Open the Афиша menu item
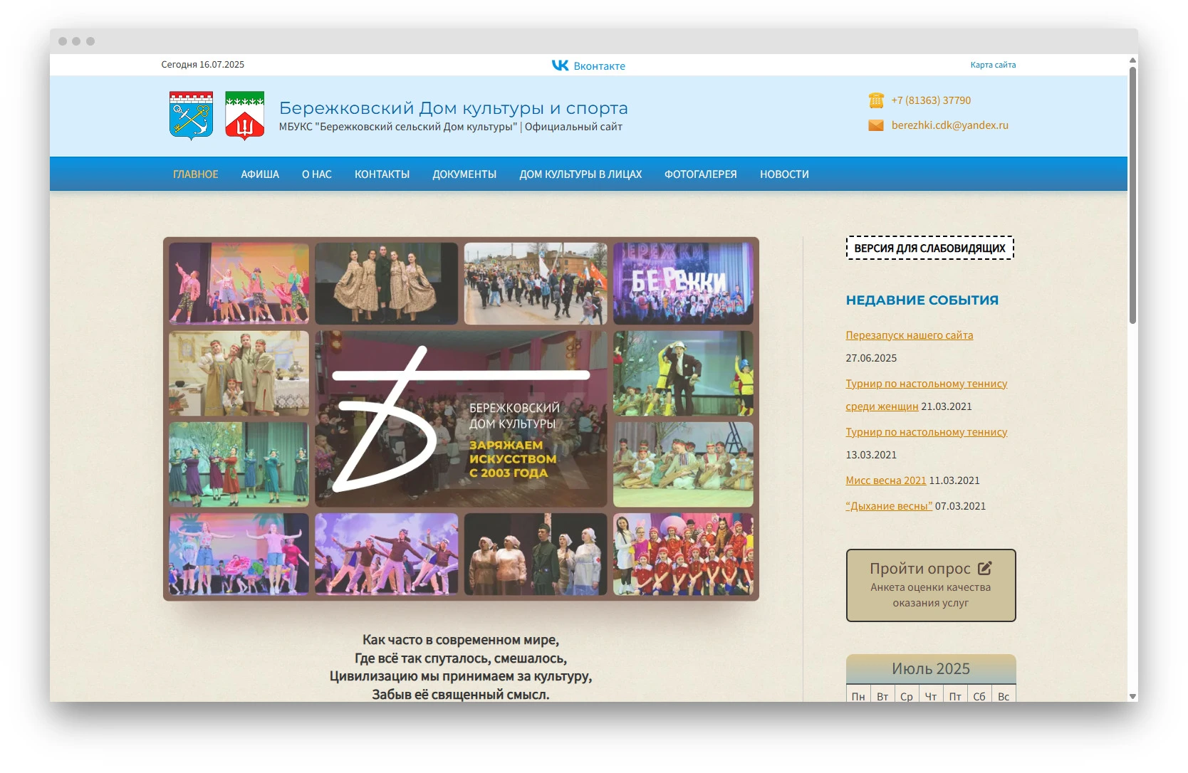Screen dimensions: 1188x773 [260, 174]
